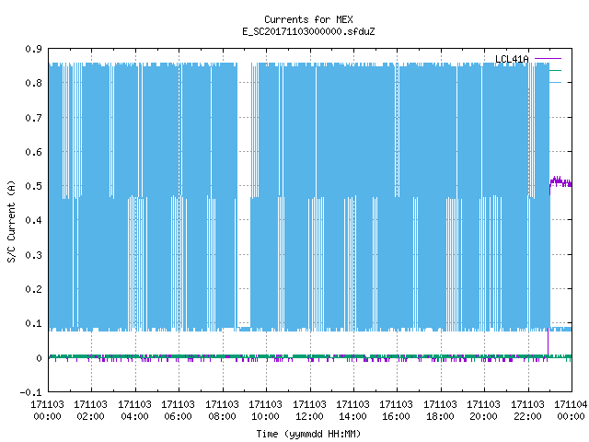Click the 0.5 y-axis tick label
The image size is (589, 442).
pyautogui.click(x=33, y=186)
